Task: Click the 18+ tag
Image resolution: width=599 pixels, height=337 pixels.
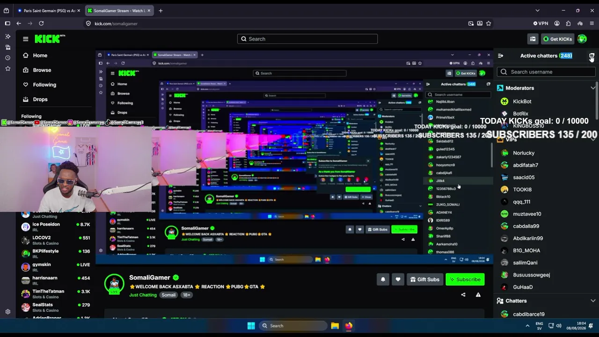Action: pos(187,295)
